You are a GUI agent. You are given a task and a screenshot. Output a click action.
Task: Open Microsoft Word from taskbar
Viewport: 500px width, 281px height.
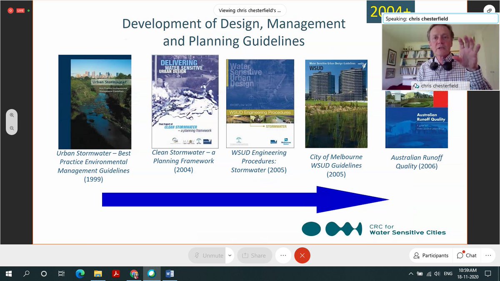pos(170,274)
